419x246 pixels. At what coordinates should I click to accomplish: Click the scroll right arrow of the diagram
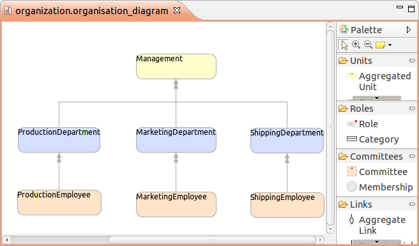321,240
